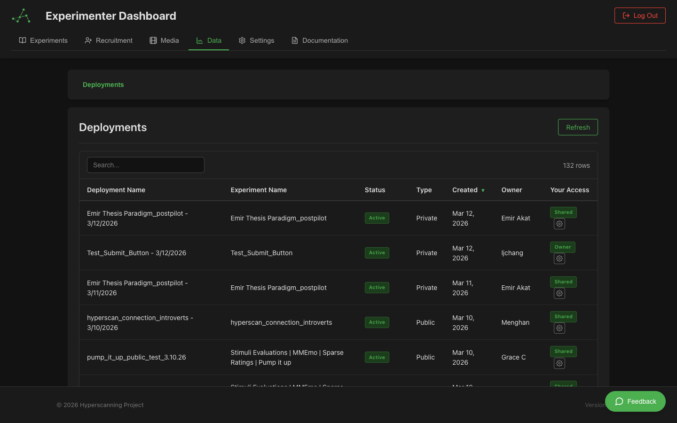The image size is (677, 423).
Task: Click the Documentation page icon
Action: coord(294,40)
